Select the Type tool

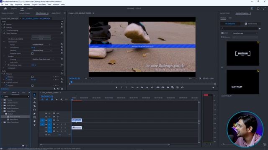pyautogui.click(x=34, y=125)
